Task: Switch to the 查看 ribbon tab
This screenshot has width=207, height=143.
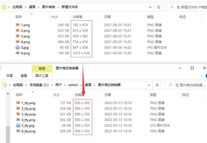Action: [24, 76]
